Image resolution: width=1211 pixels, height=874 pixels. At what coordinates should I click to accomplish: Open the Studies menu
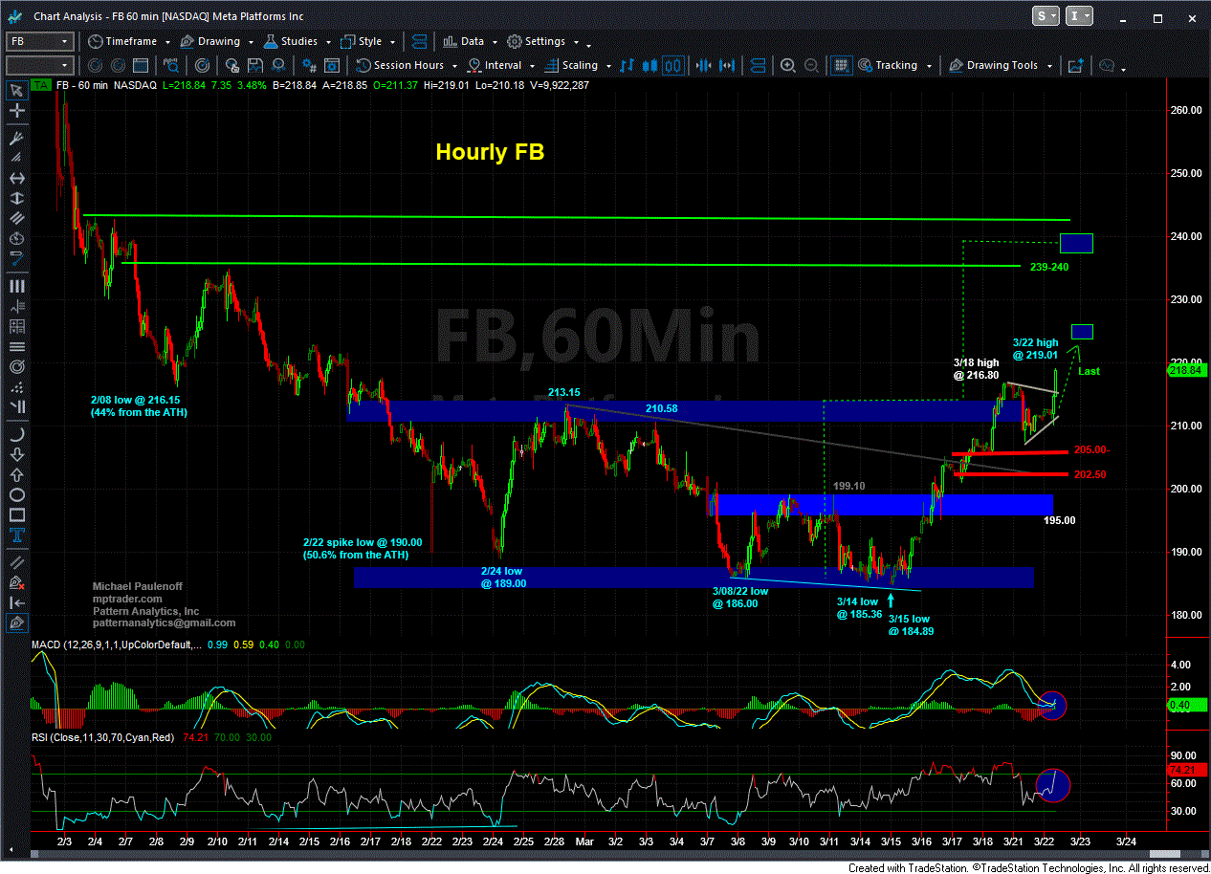pos(289,41)
